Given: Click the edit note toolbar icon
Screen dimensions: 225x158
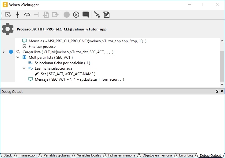Looking at the screenshot, I should 106,15.
